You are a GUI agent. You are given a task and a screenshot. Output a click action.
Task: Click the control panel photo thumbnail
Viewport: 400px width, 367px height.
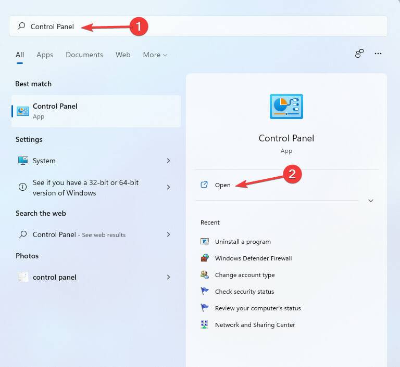(23, 277)
